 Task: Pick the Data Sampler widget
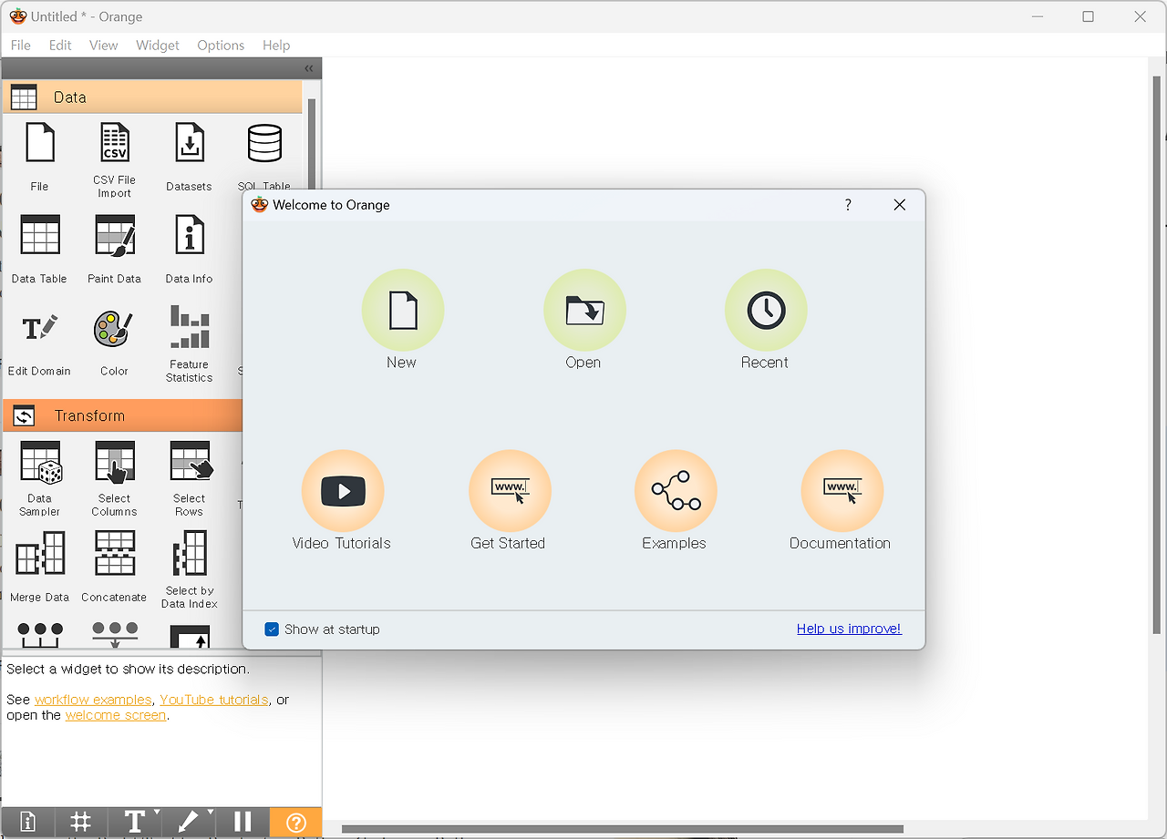[39, 478]
